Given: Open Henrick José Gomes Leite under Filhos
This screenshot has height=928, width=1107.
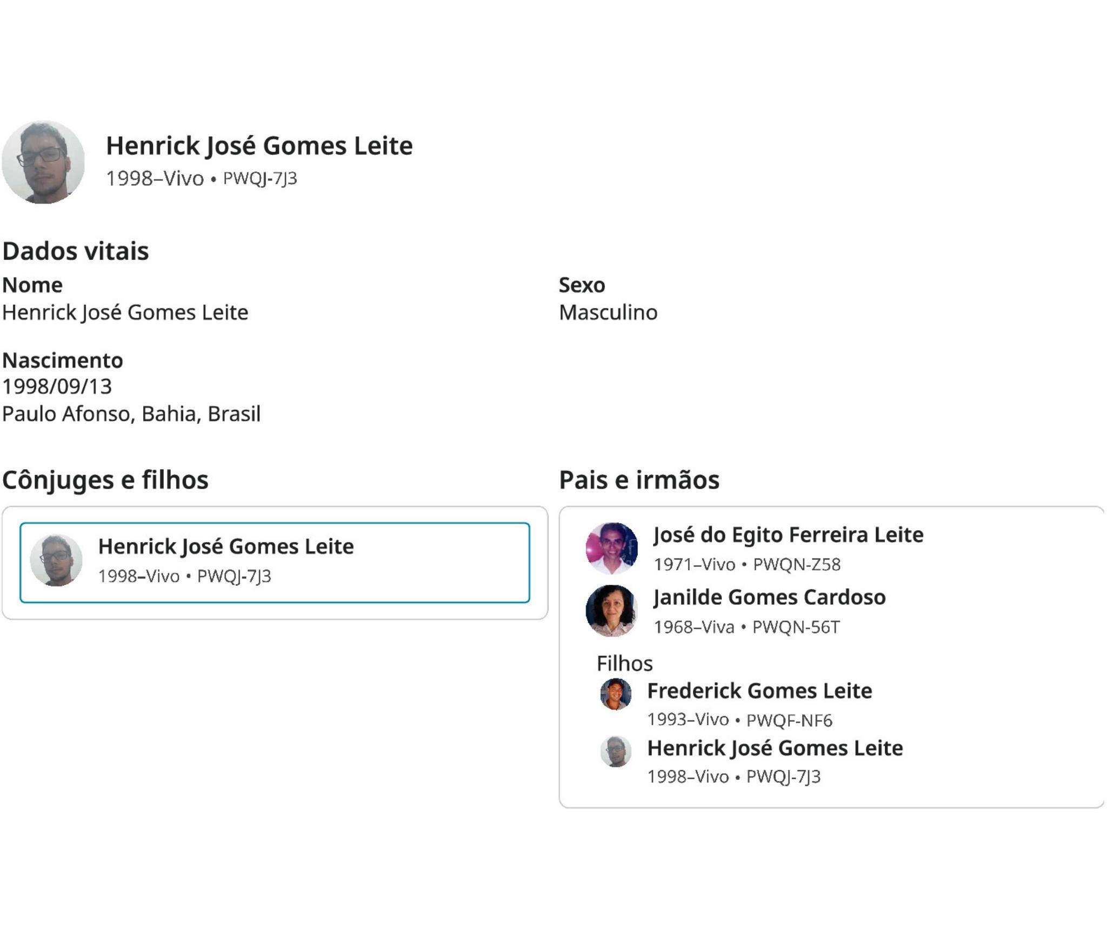Looking at the screenshot, I should 775,748.
